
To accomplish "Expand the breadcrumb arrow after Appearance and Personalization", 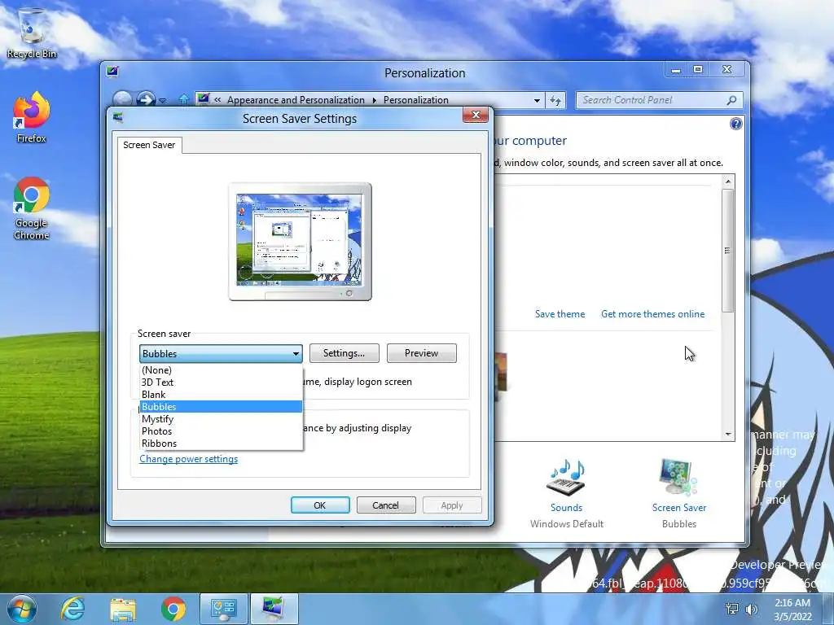I will pyautogui.click(x=374, y=100).
